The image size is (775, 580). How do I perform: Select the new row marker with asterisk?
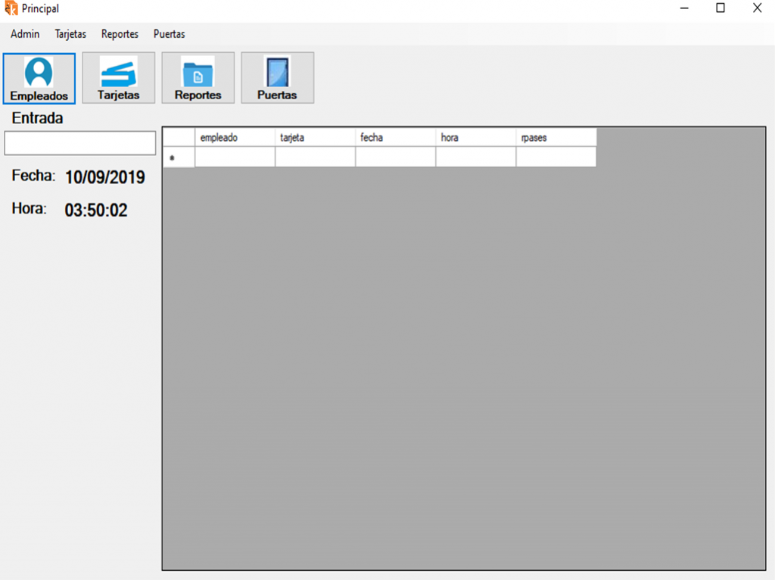coord(179,157)
